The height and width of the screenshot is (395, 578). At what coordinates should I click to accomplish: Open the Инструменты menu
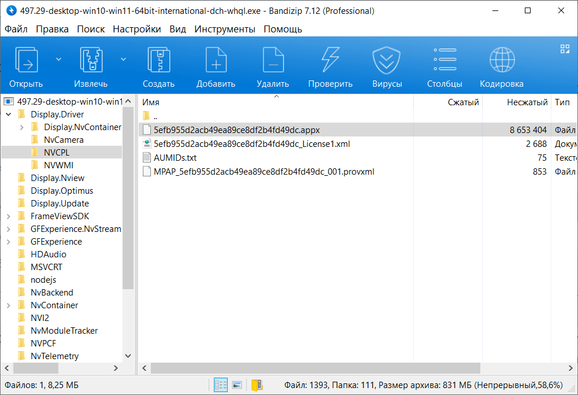[225, 29]
